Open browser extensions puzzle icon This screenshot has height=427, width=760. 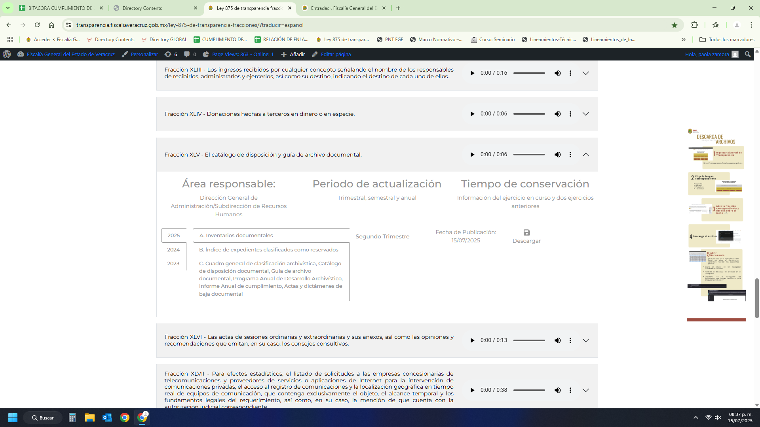tap(694, 25)
